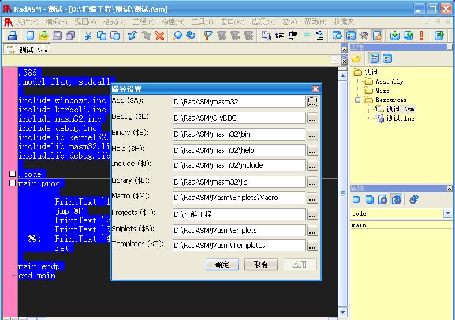Browse for the Include ($I) path

312,165
